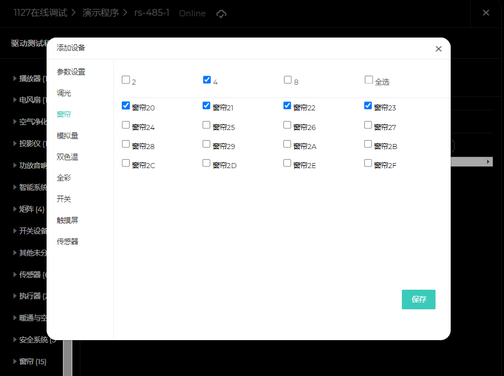Expand the 矩阵 (4) tree node
The image size is (504, 376).
click(15, 209)
